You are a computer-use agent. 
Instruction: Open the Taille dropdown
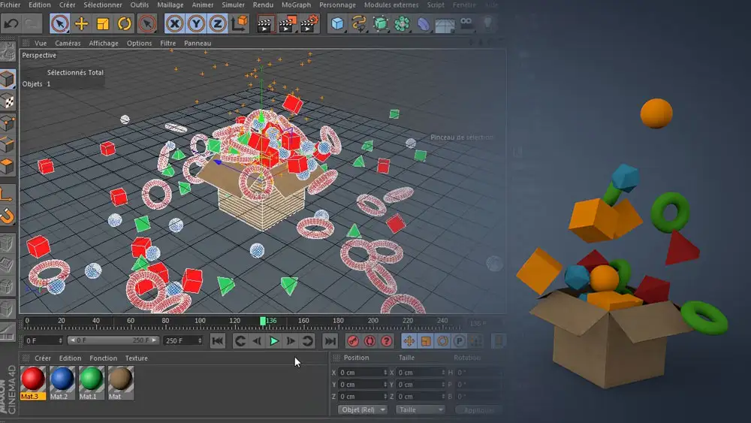[420, 410]
